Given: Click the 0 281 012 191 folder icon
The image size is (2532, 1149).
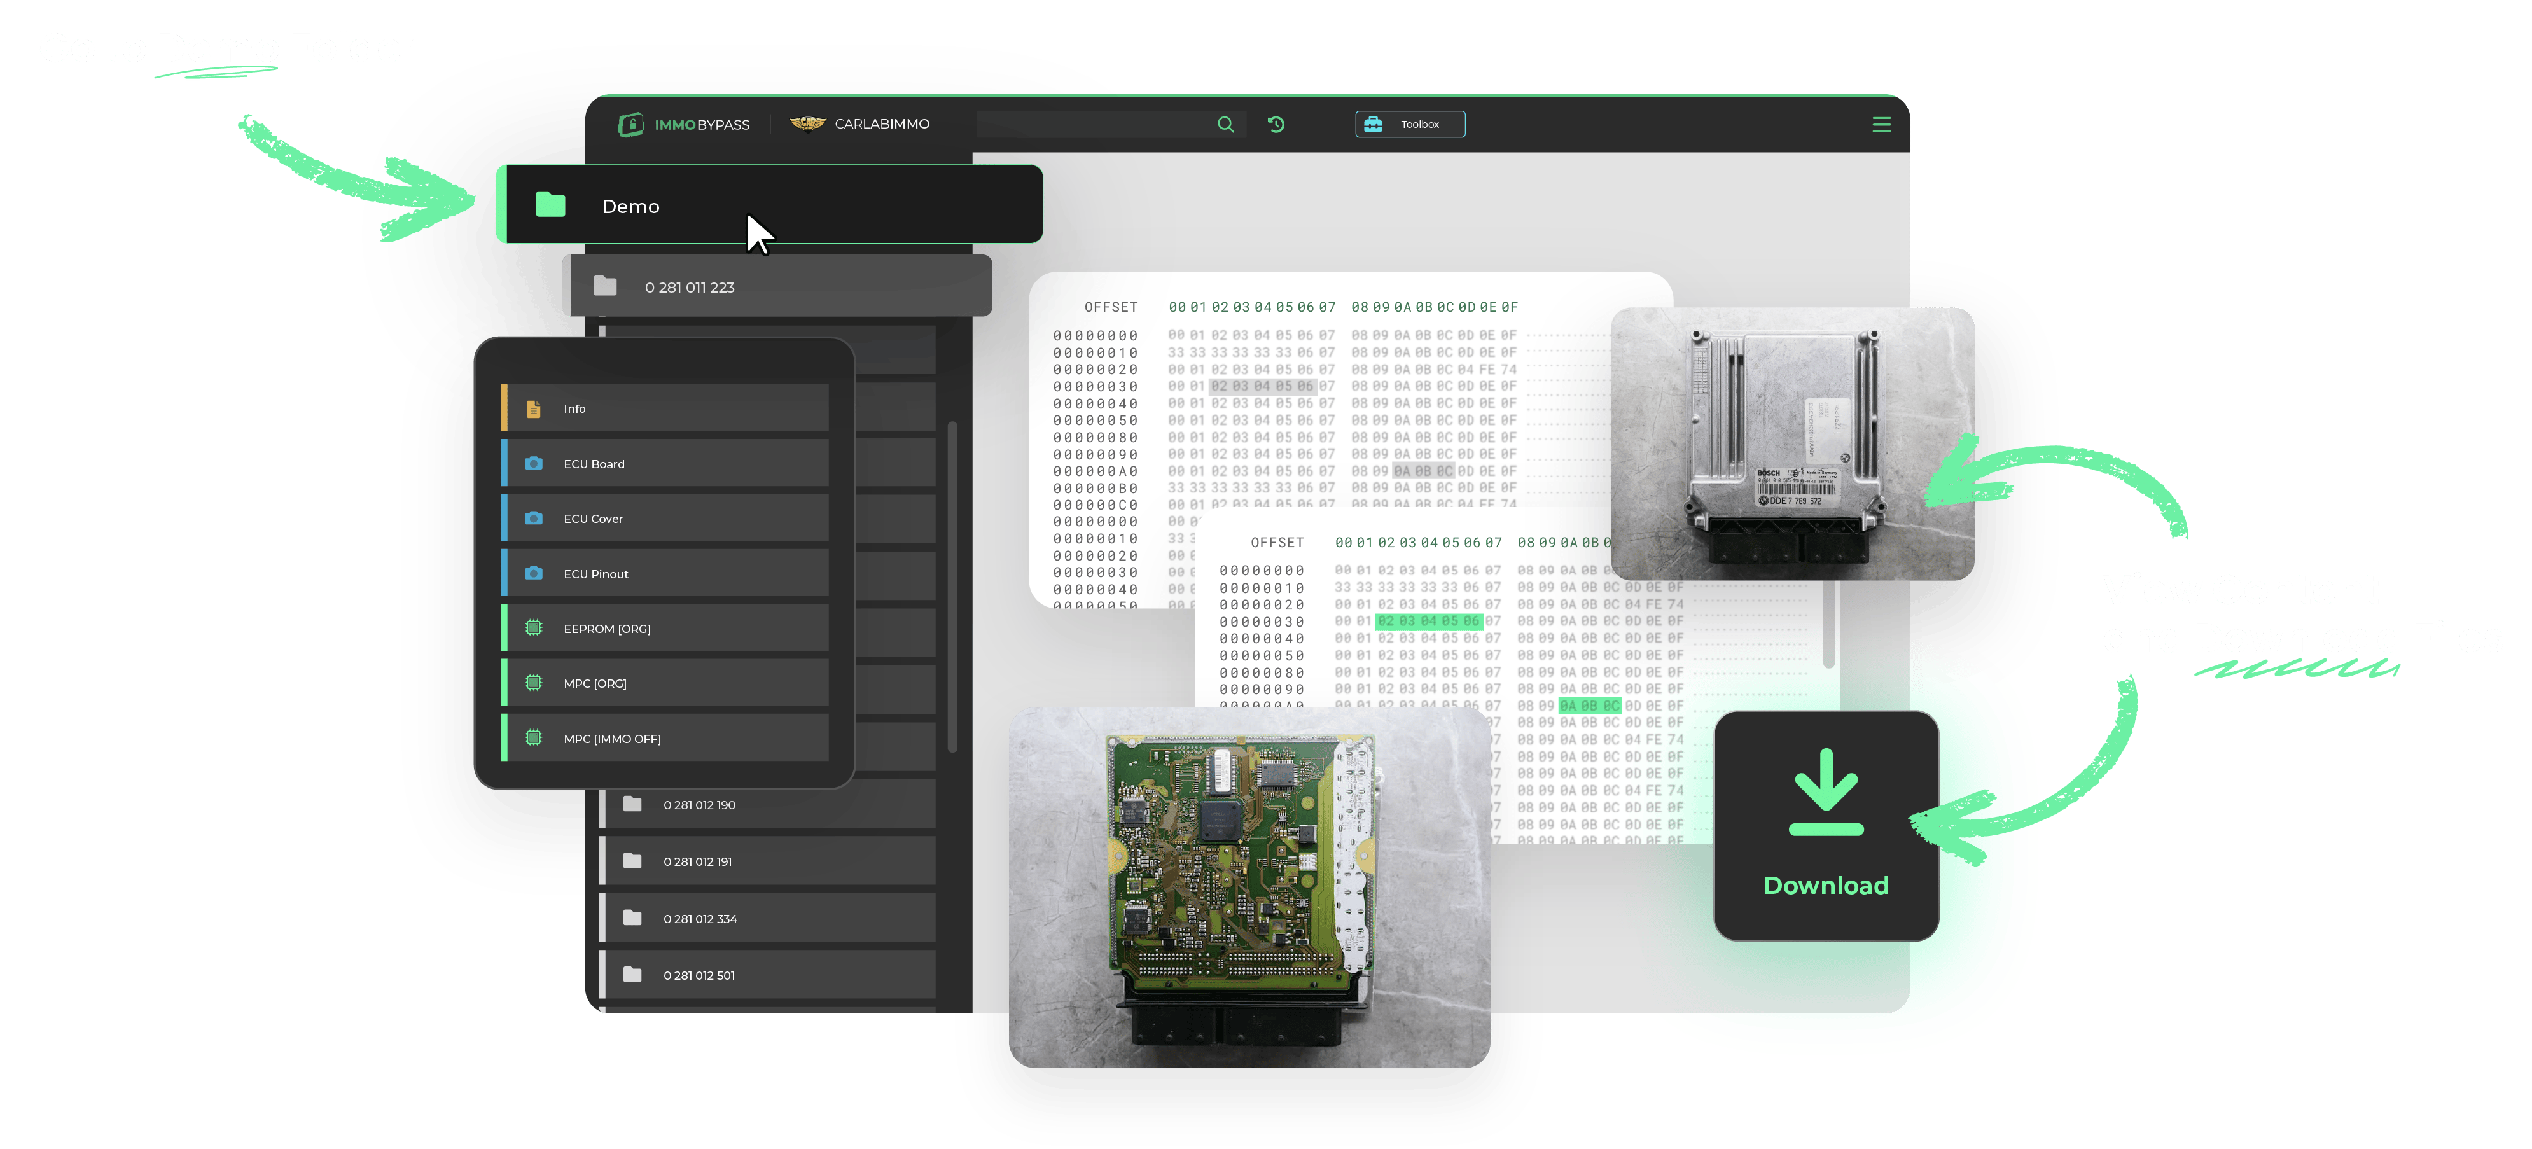Looking at the screenshot, I should [x=633, y=861].
